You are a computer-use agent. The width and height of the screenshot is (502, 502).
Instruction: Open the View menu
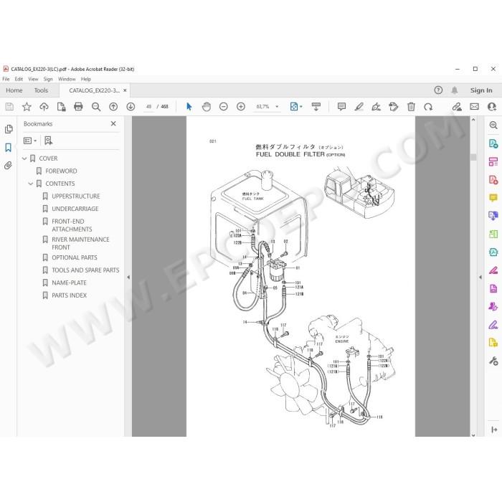pos(33,79)
